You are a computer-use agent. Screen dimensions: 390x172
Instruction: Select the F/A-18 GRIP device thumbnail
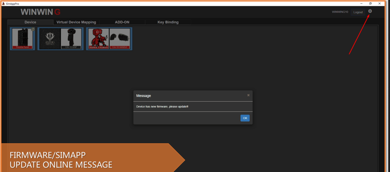tap(71, 39)
